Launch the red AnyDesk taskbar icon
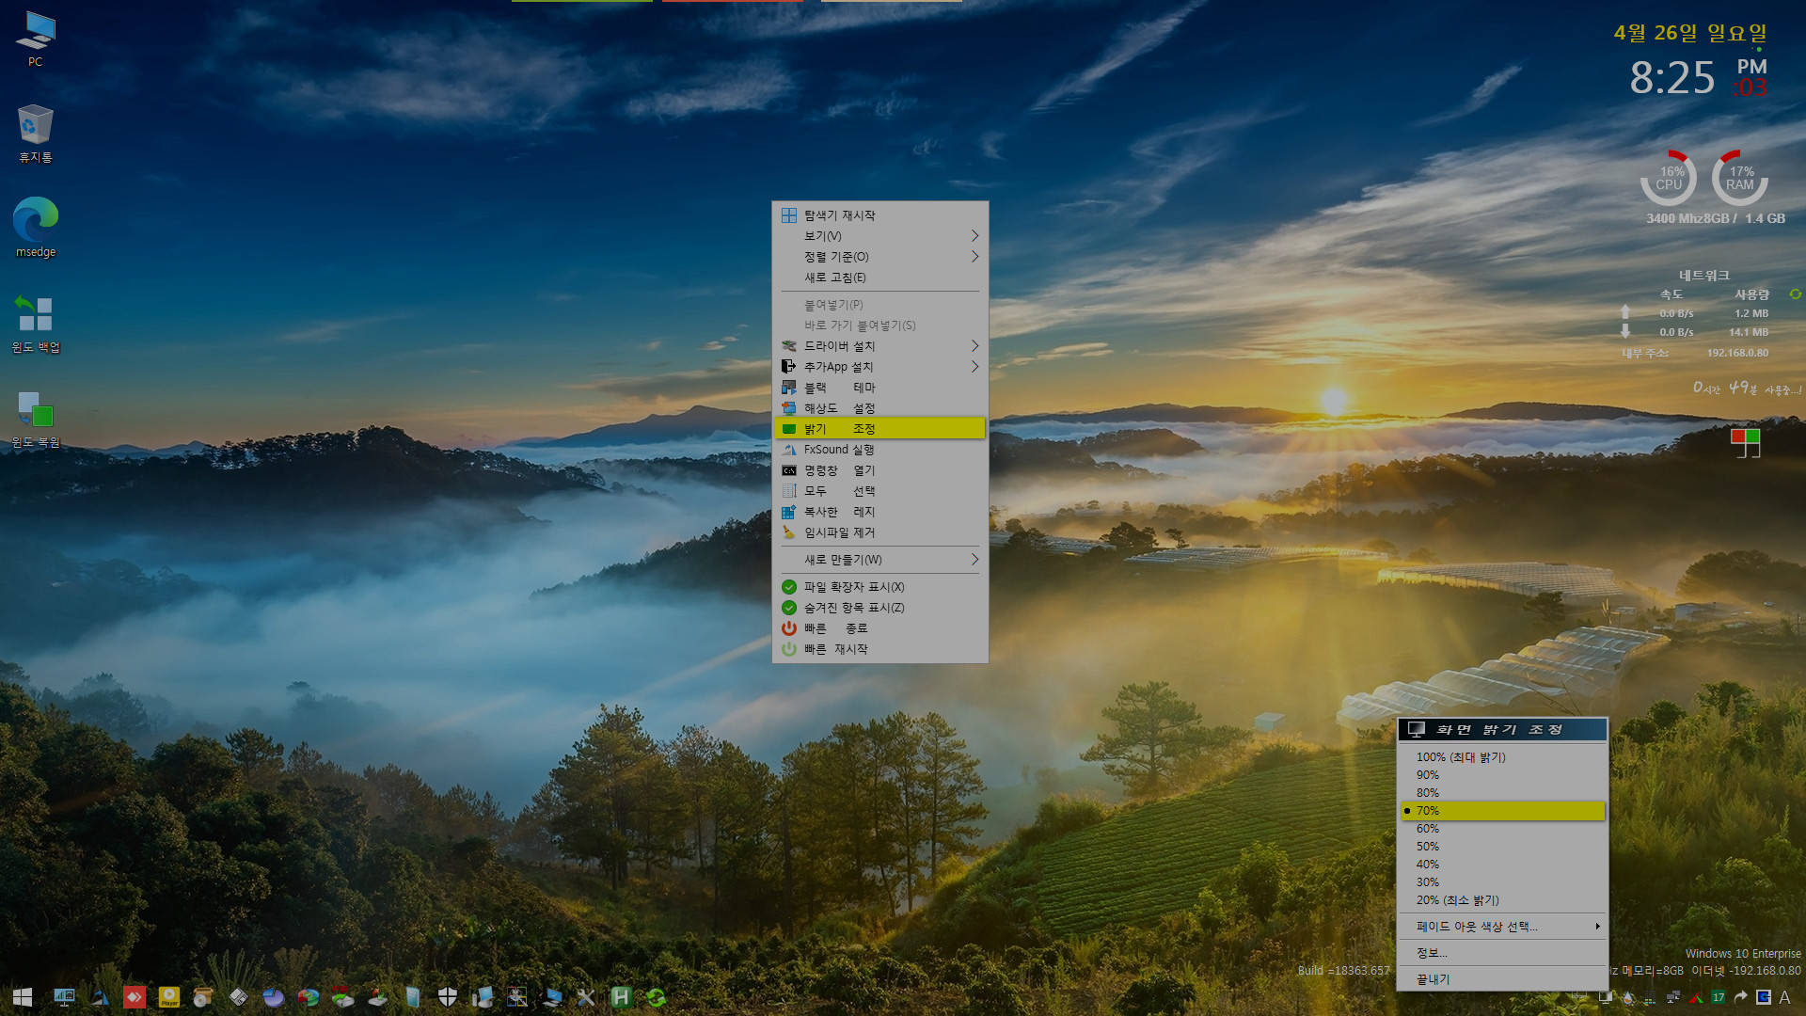The height and width of the screenshot is (1016, 1806). tap(135, 997)
